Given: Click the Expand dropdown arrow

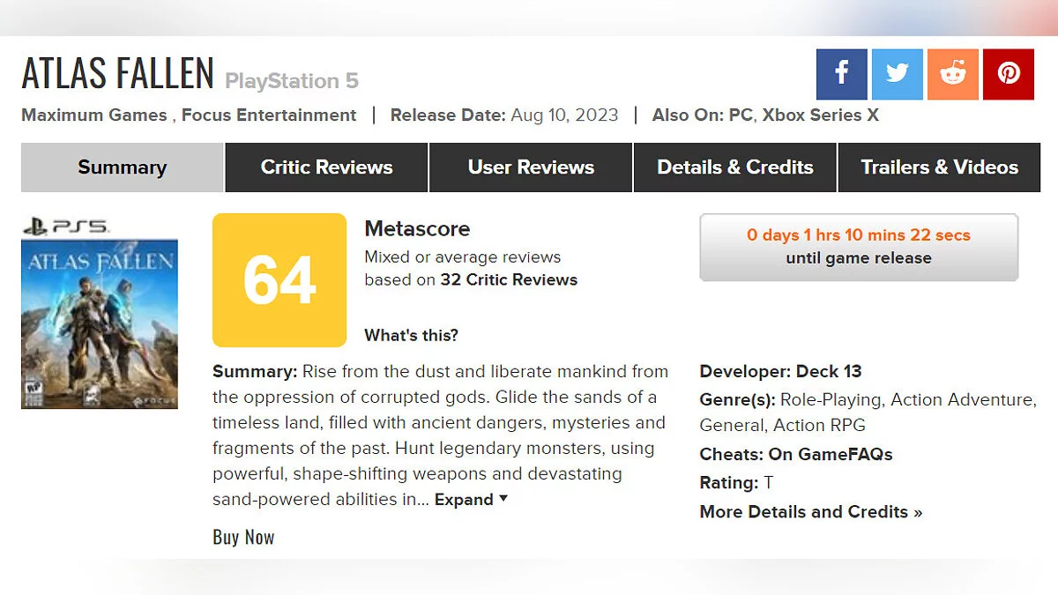Looking at the screenshot, I should click(x=503, y=499).
